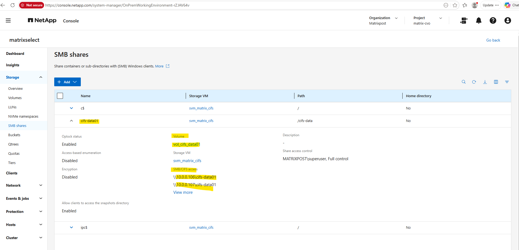Open the Volumes page in sidebar

pos(15,98)
